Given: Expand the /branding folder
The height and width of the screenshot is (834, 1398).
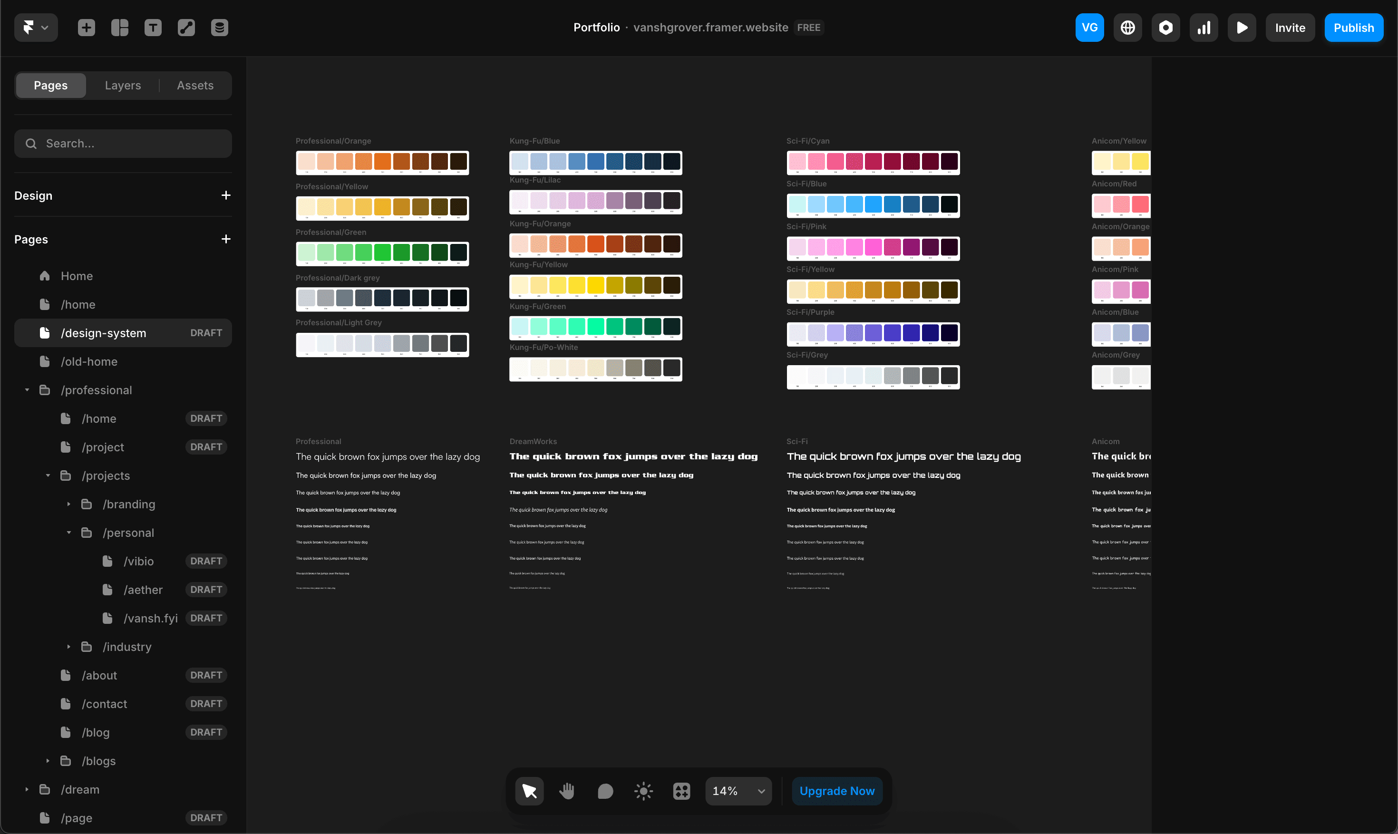Looking at the screenshot, I should (x=68, y=504).
